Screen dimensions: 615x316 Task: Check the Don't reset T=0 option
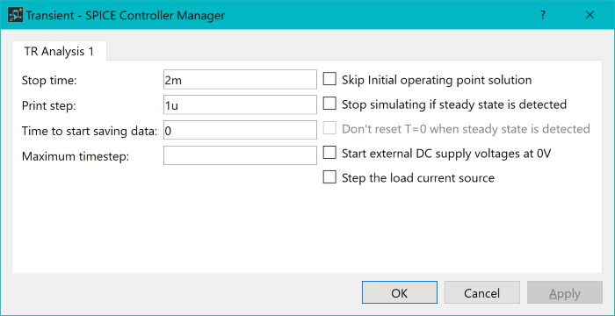[x=329, y=128]
